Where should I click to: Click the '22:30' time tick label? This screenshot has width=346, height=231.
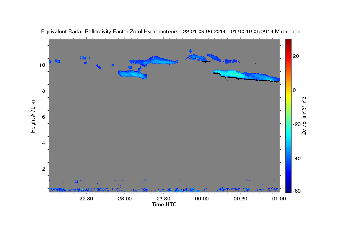click(86, 199)
